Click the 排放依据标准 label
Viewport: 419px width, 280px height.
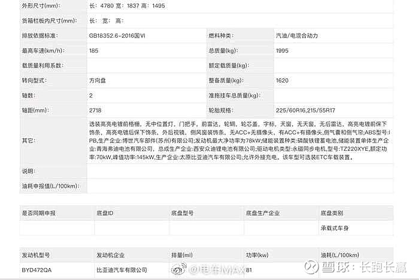point(40,35)
